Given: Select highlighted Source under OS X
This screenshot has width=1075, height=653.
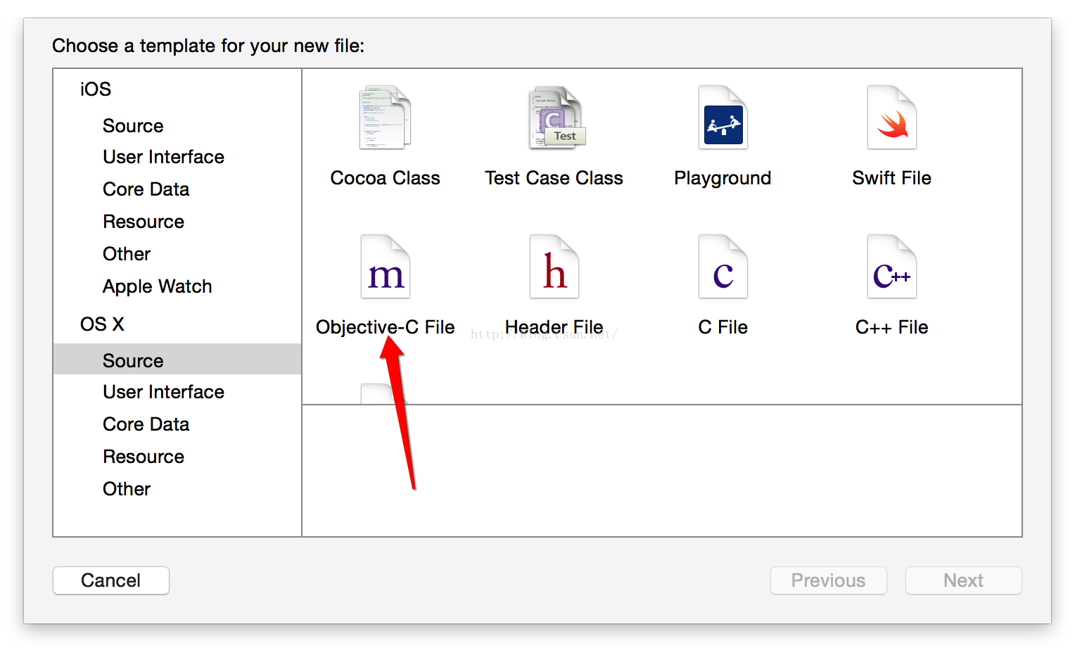Looking at the screenshot, I should [177, 360].
